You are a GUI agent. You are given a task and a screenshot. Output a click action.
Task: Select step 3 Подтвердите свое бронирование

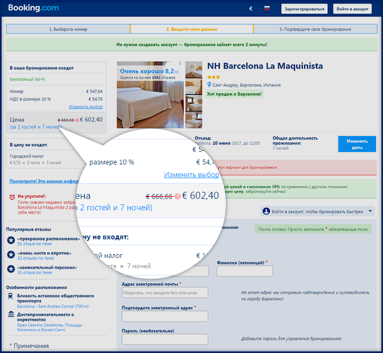[315, 29]
